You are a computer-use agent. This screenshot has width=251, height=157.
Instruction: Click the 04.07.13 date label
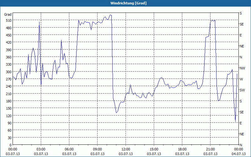(x=238, y=154)
